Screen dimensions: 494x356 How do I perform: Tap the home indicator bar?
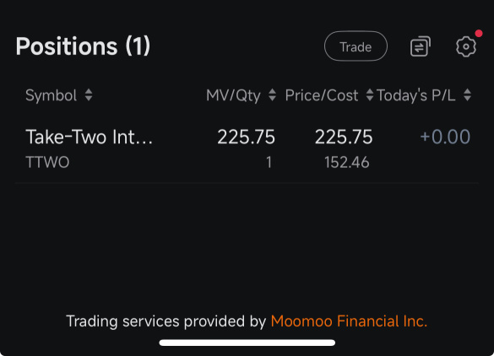tap(247, 343)
